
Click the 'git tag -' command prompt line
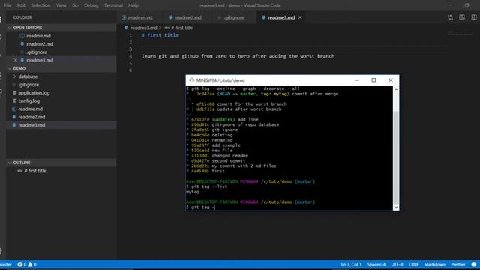(200, 208)
